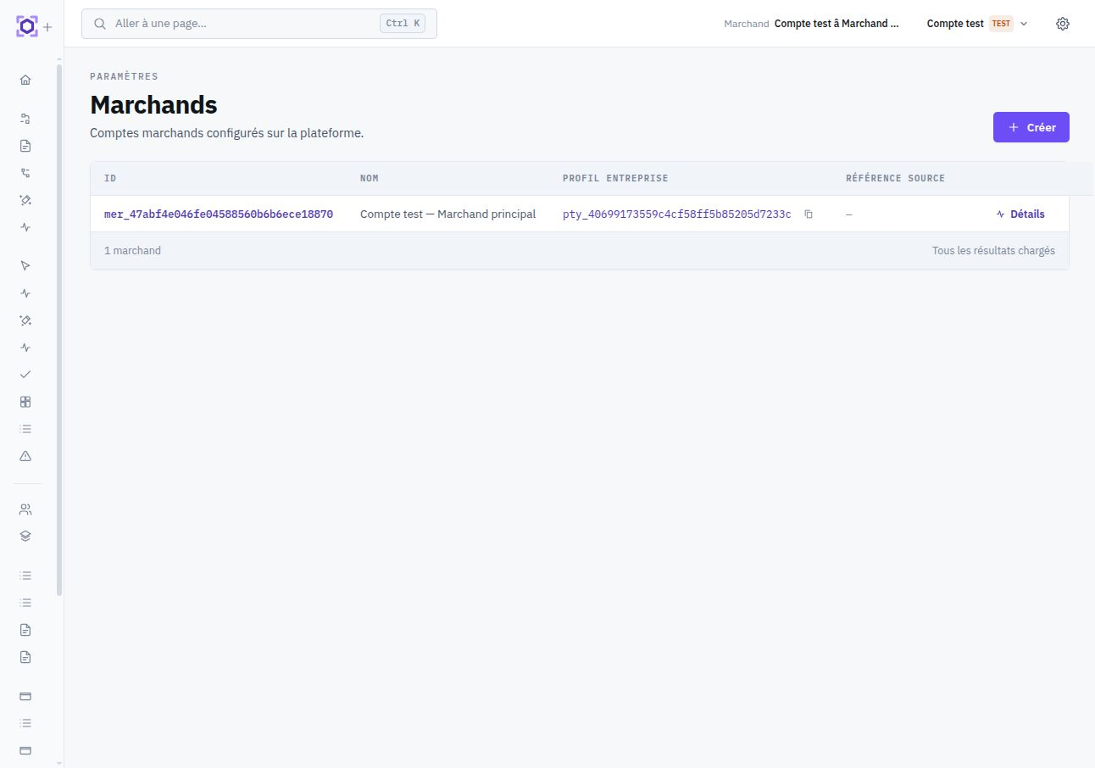Click the NOM column header

point(370,178)
